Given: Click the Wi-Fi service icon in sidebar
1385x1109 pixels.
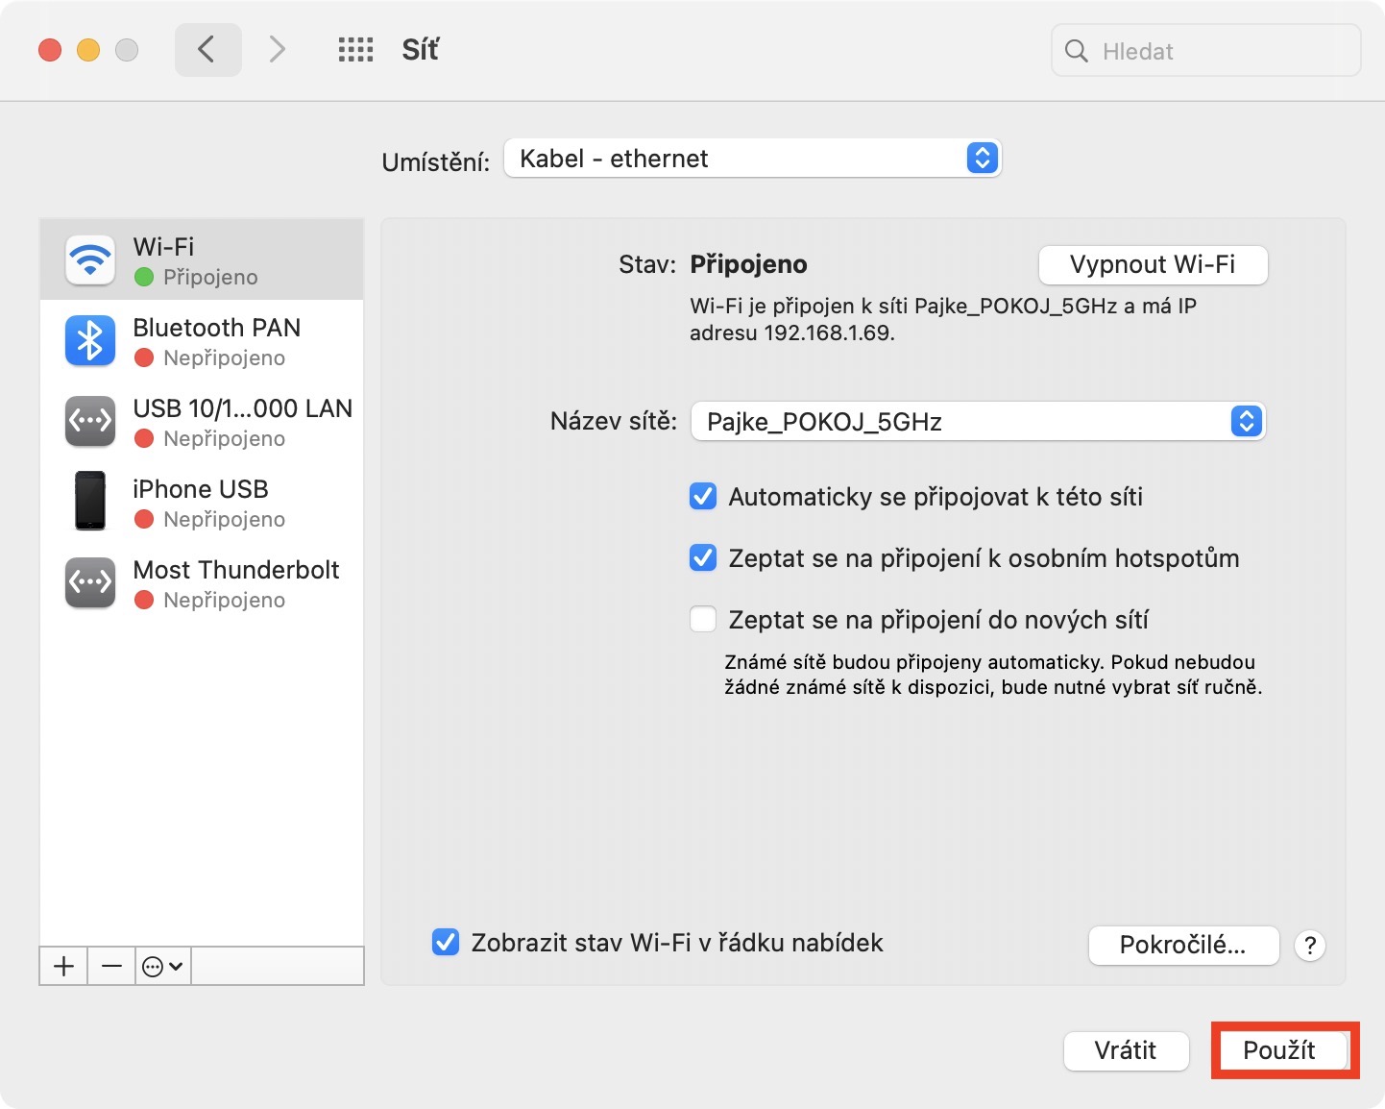Looking at the screenshot, I should point(90,260).
